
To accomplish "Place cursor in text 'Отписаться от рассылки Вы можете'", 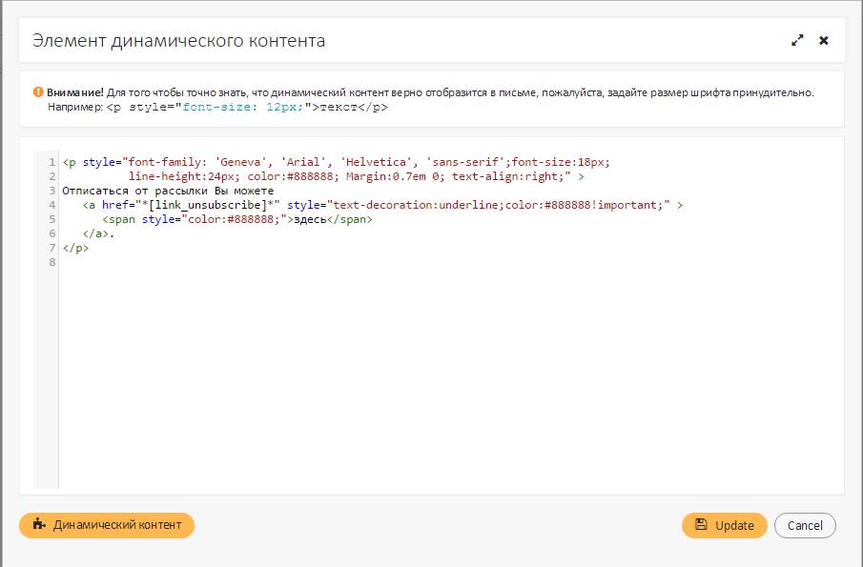I will click(x=154, y=191).
